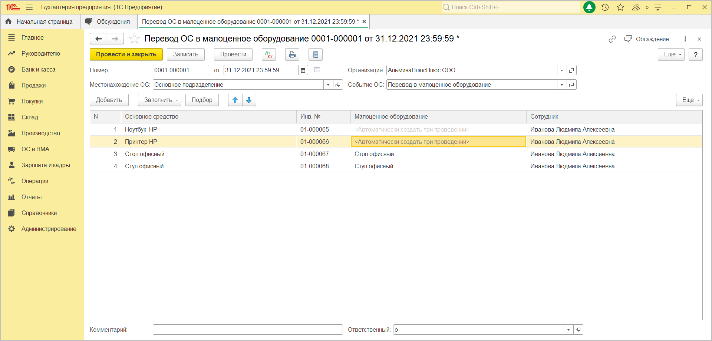Open ОС и НМА section

[x=36, y=149]
